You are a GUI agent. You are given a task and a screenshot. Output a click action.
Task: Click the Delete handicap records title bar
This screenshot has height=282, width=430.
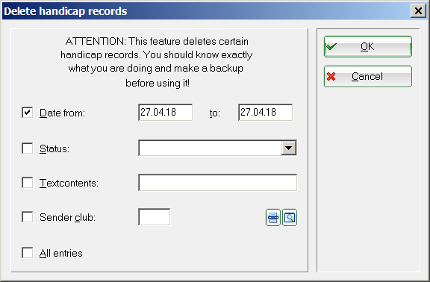(x=206, y=11)
